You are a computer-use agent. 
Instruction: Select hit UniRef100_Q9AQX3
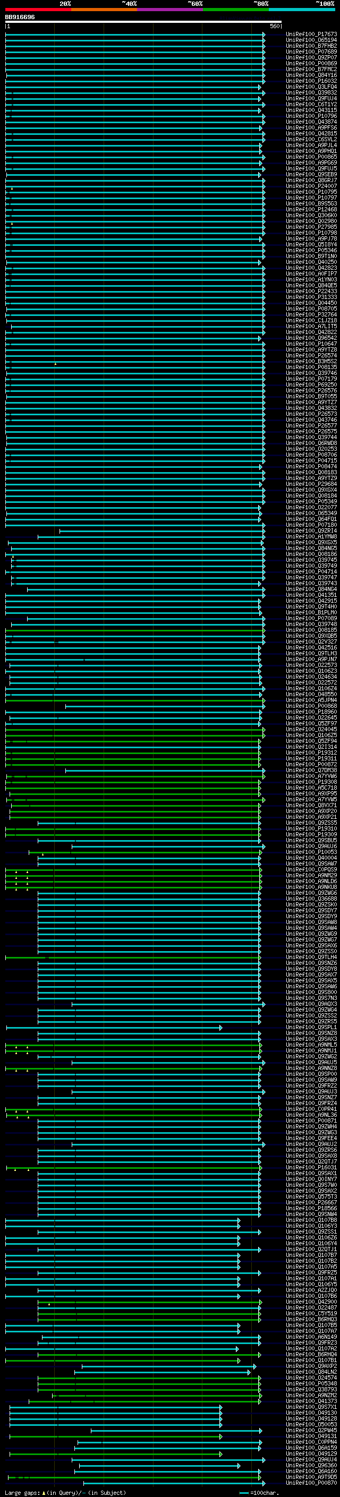pyautogui.click(x=311, y=1004)
